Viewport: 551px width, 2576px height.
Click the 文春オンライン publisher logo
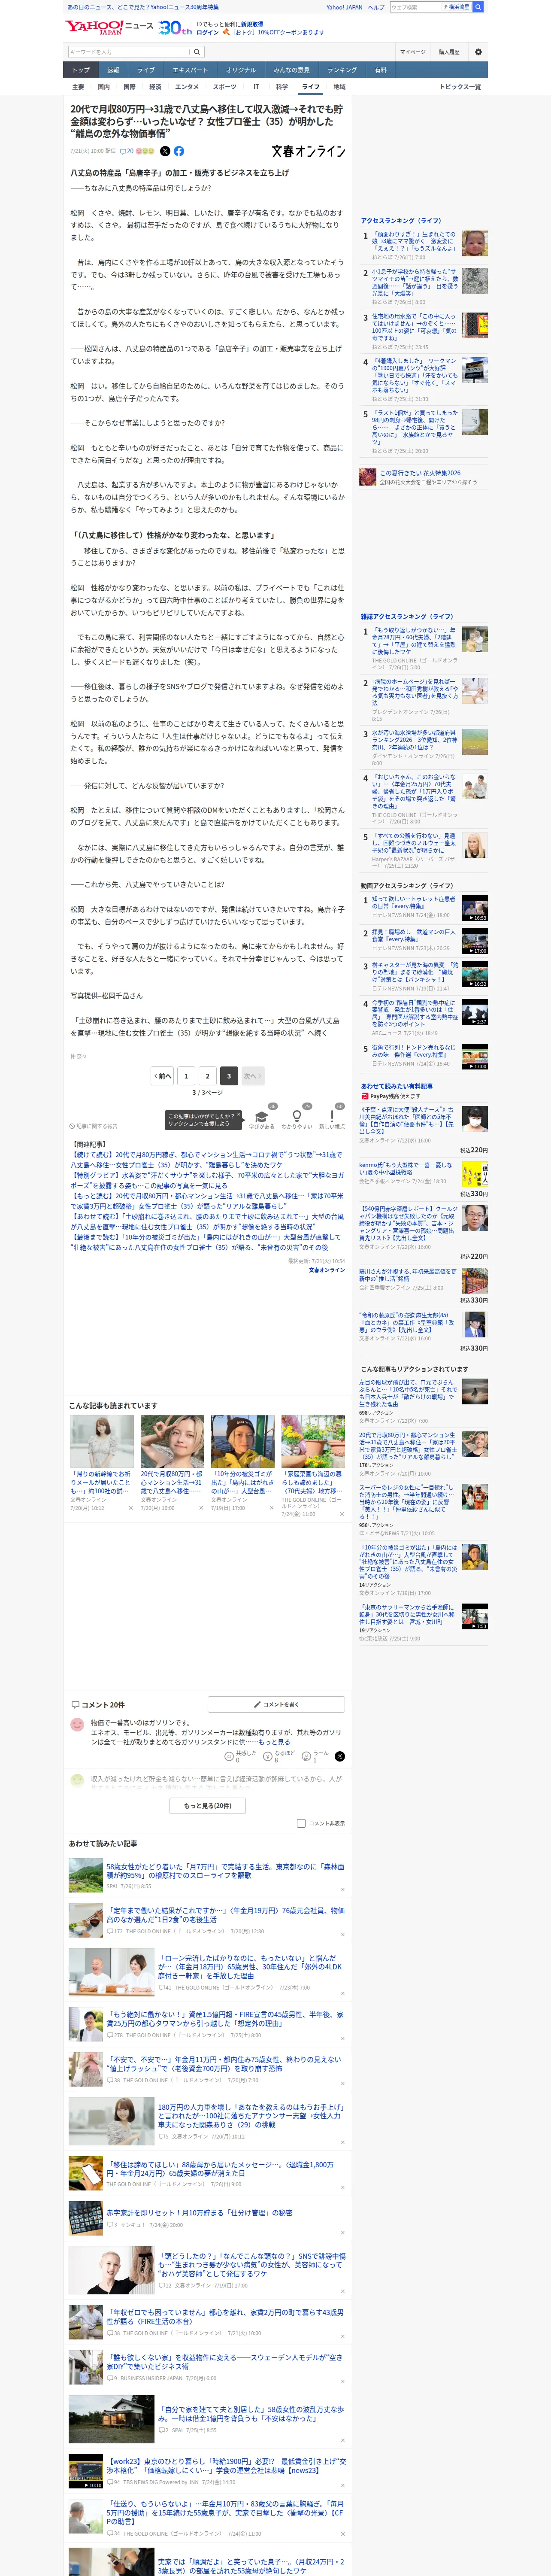[x=308, y=151]
